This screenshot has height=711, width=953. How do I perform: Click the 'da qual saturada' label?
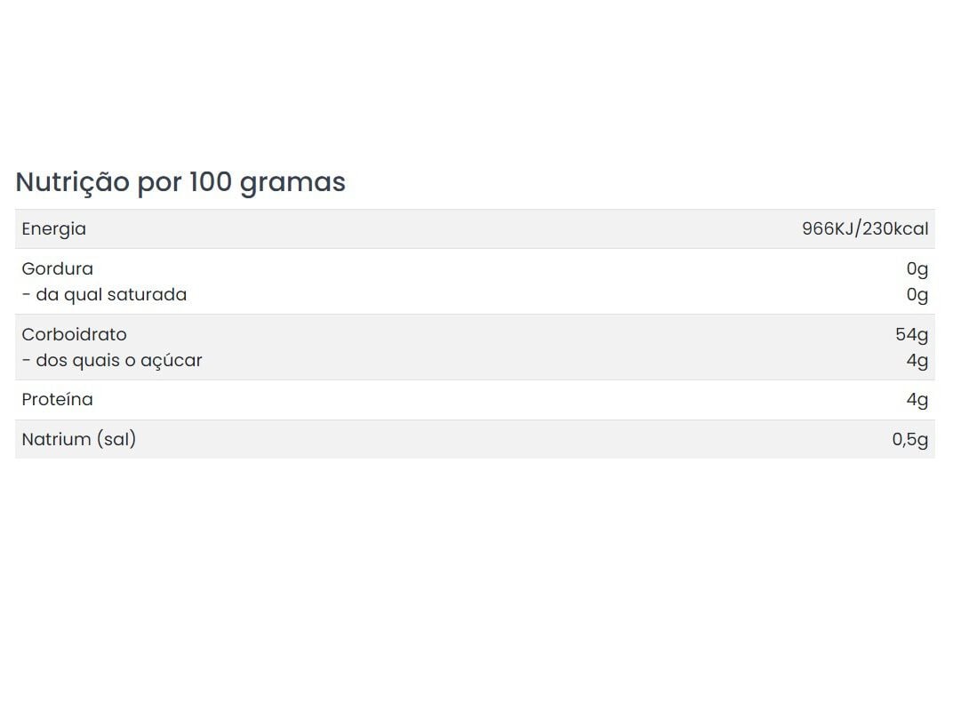105,294
